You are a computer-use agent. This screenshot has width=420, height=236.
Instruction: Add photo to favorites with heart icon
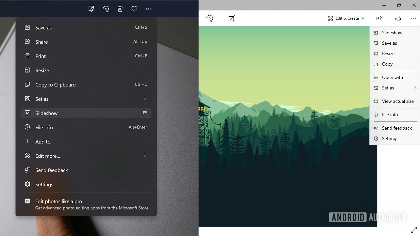tap(134, 9)
